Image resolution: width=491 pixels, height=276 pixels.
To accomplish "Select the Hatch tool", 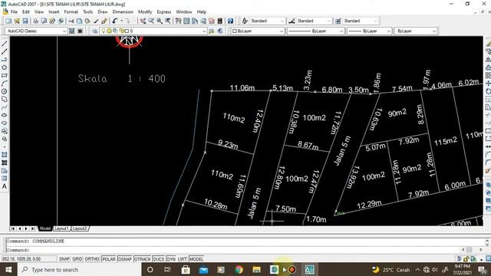I will [x=5, y=155].
